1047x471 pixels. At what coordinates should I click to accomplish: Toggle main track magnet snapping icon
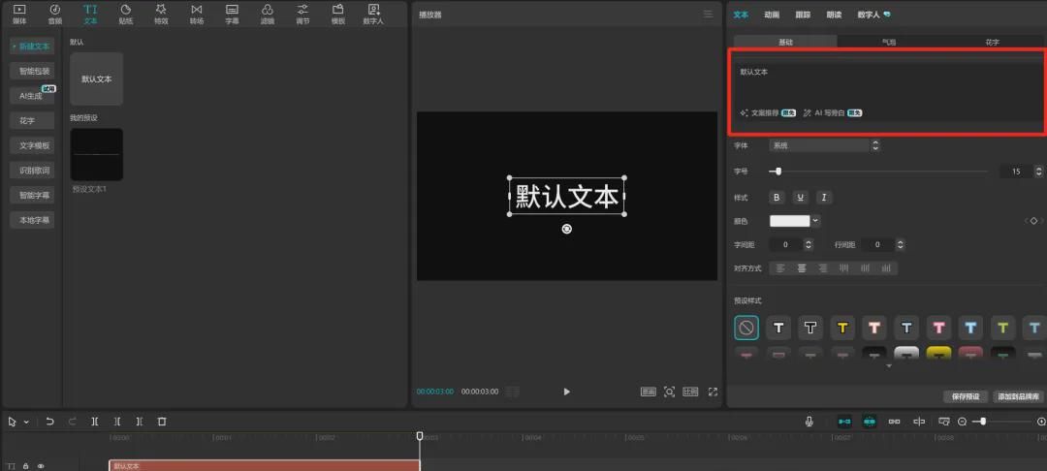(x=844, y=422)
